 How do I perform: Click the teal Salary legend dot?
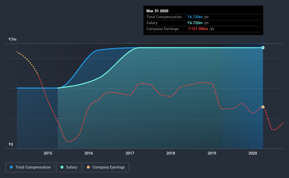[62, 167]
